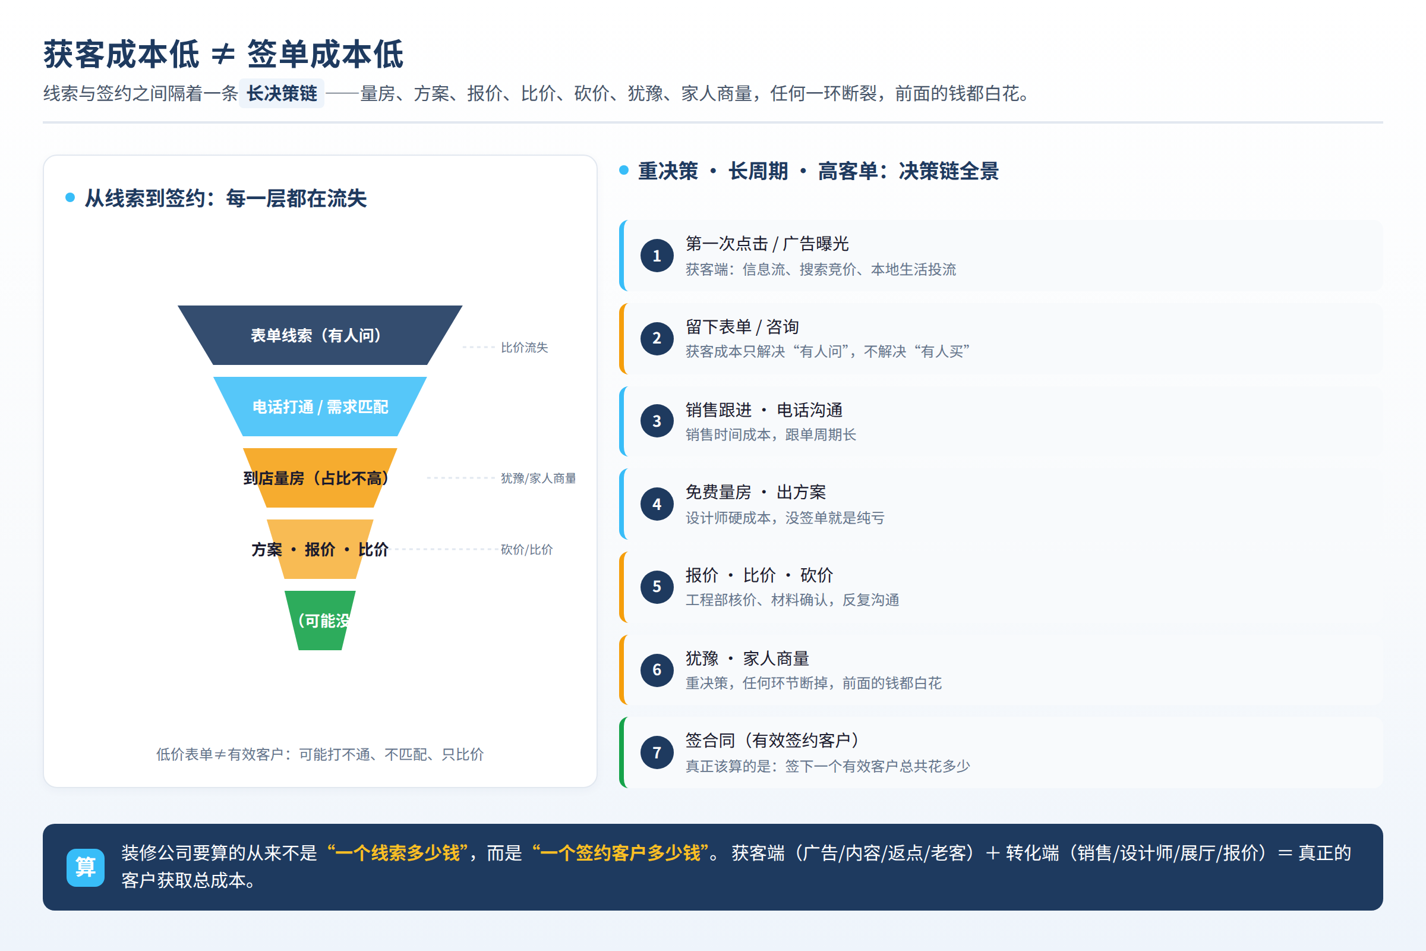Click the 销售跟进 · 电话沟通 step title

coord(764,410)
